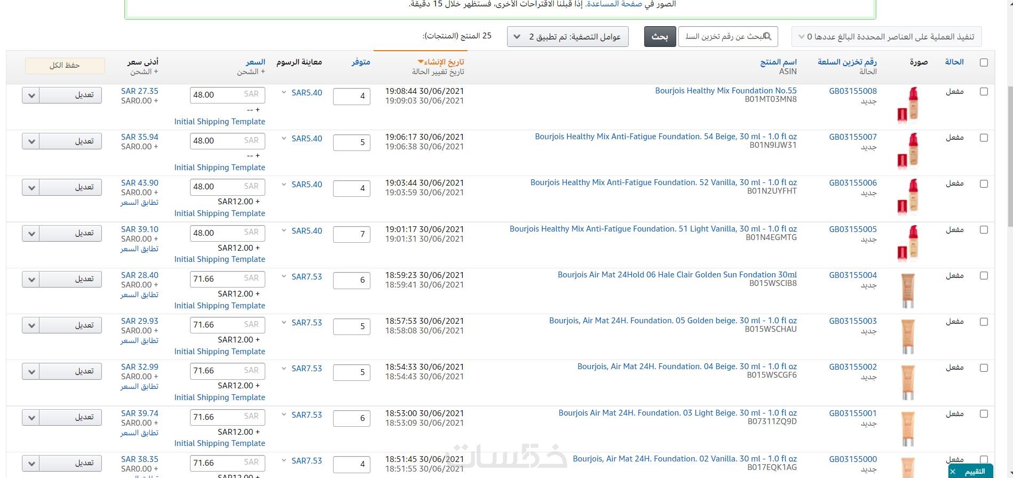Expand edit options arrow for GB03155006
Screen dimensions: 1013x478
pos(31,187)
